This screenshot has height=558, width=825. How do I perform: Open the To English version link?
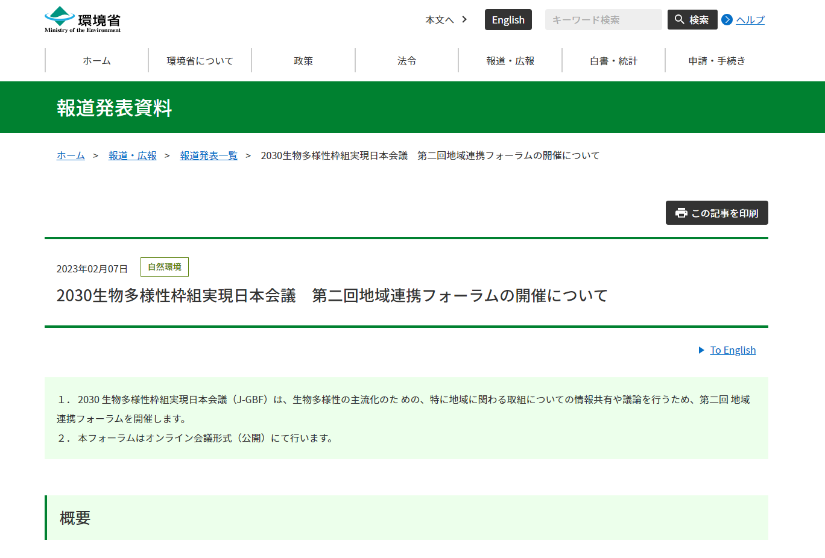click(x=733, y=350)
